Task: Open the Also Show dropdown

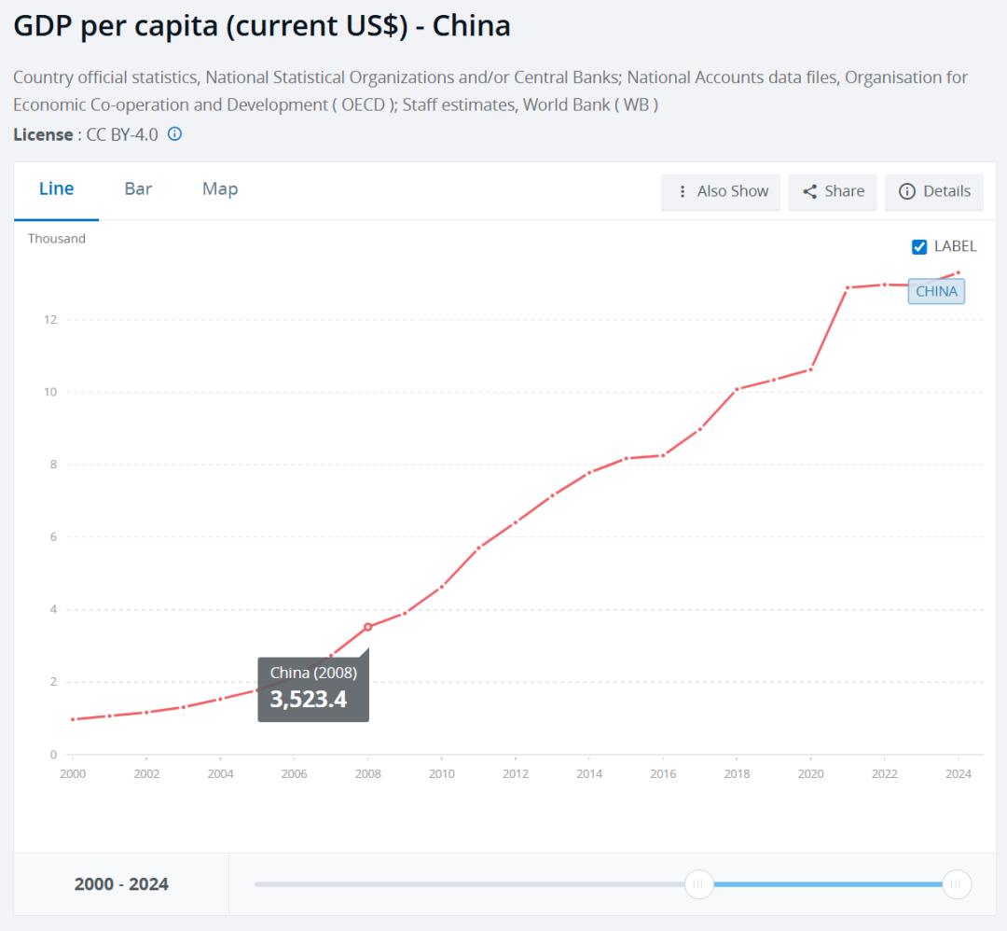Action: click(x=721, y=191)
